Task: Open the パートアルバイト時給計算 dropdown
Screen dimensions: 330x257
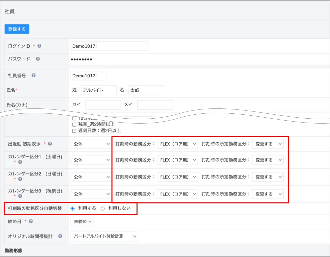Action: point(104,236)
